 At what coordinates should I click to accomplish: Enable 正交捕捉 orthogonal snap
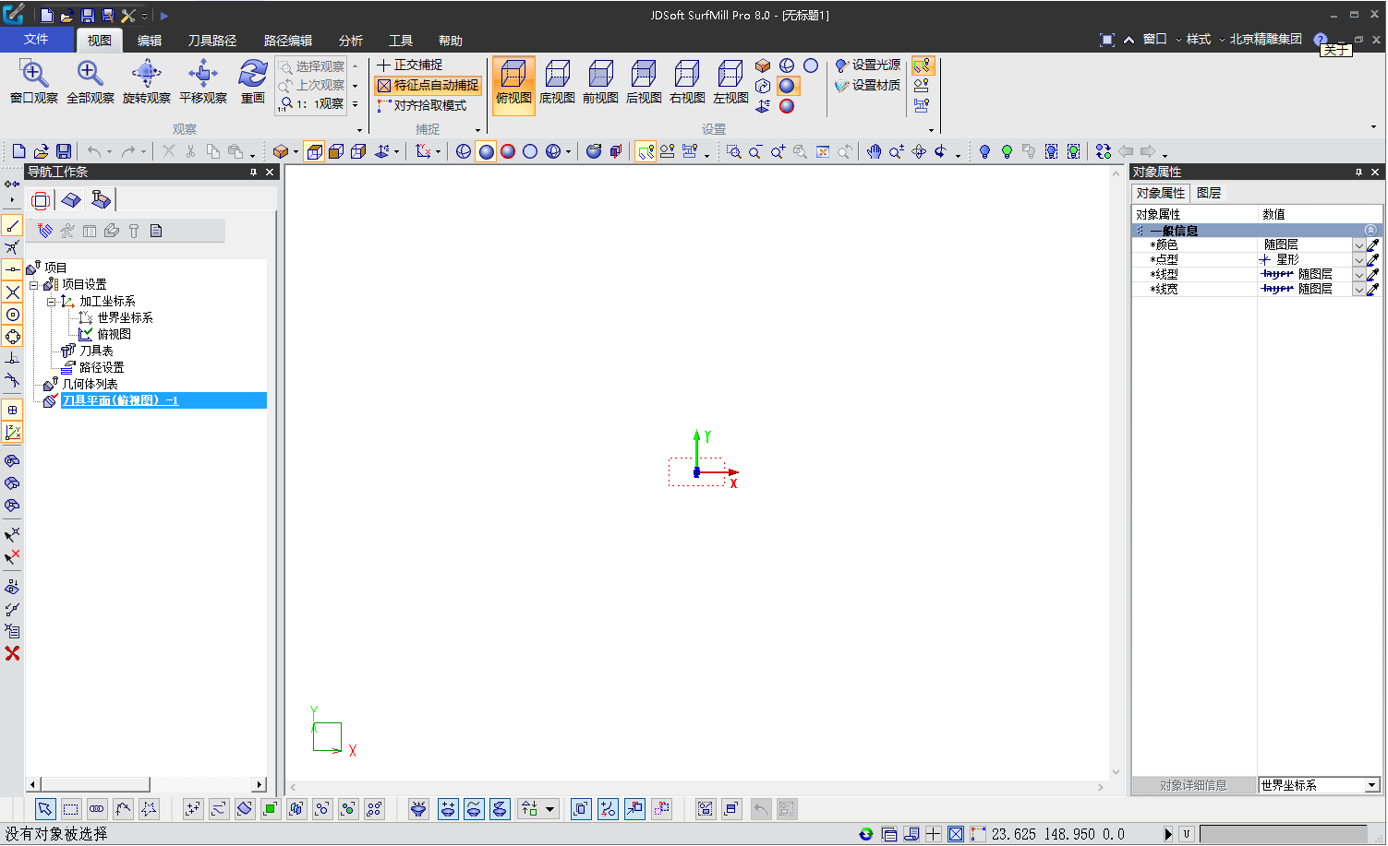(410, 65)
